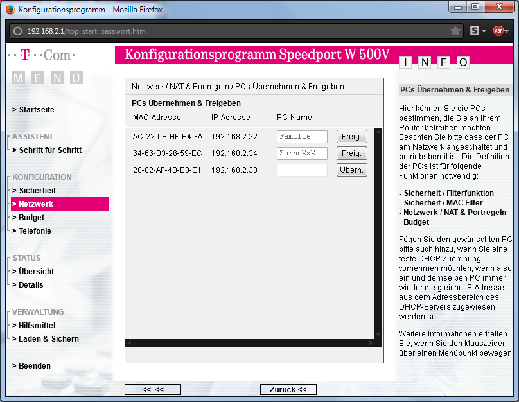Click MAC address 64-66-B3-26-59-EC
Screen dimensions: 519x402
168,153
